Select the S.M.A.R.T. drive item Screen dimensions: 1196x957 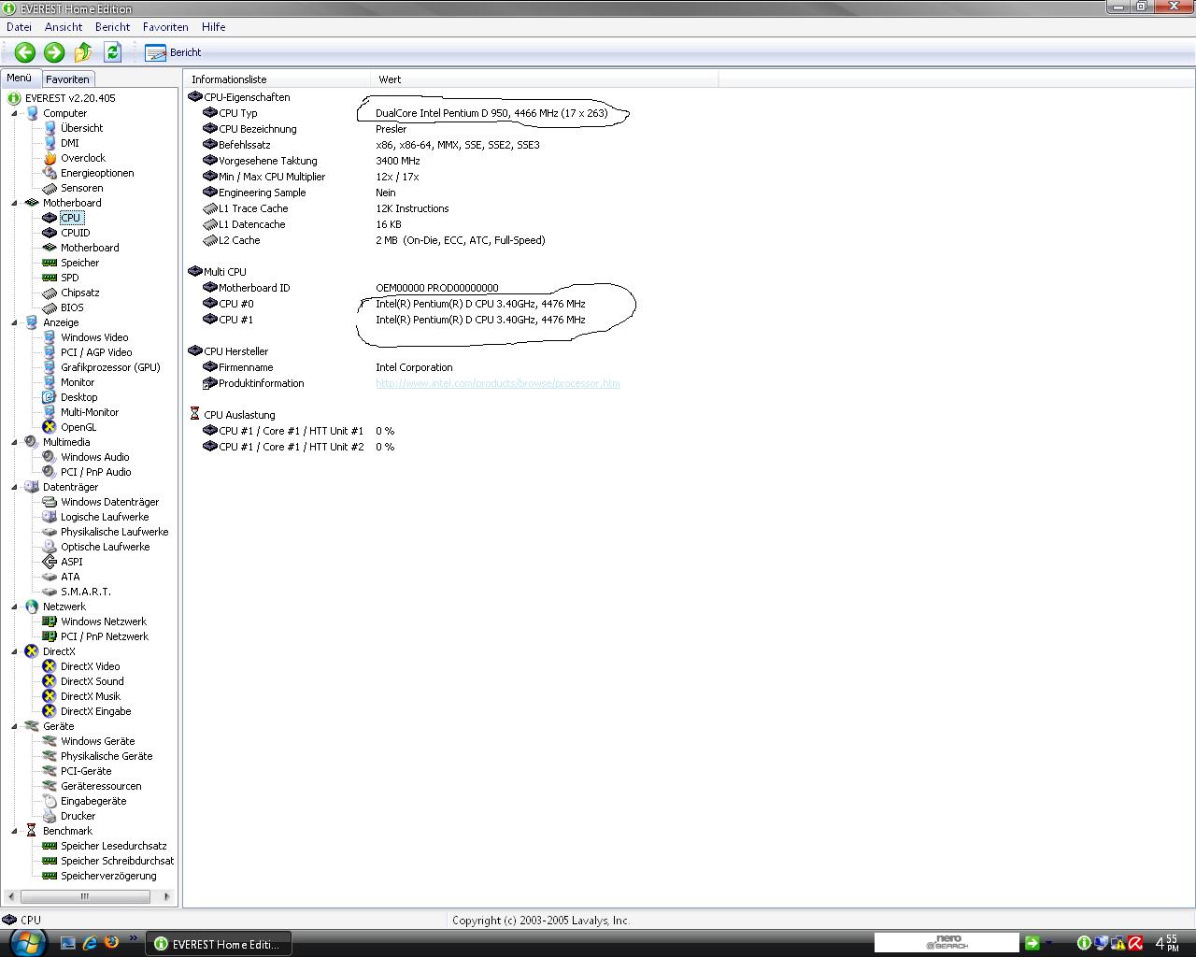(x=77, y=592)
